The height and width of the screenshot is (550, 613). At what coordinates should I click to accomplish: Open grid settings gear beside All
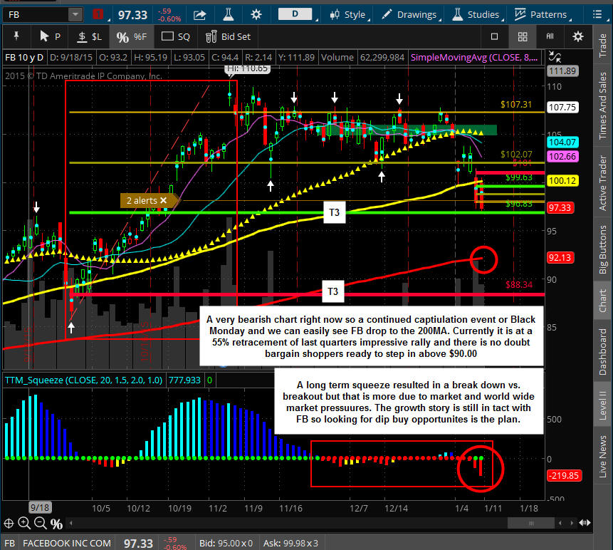coord(578,36)
